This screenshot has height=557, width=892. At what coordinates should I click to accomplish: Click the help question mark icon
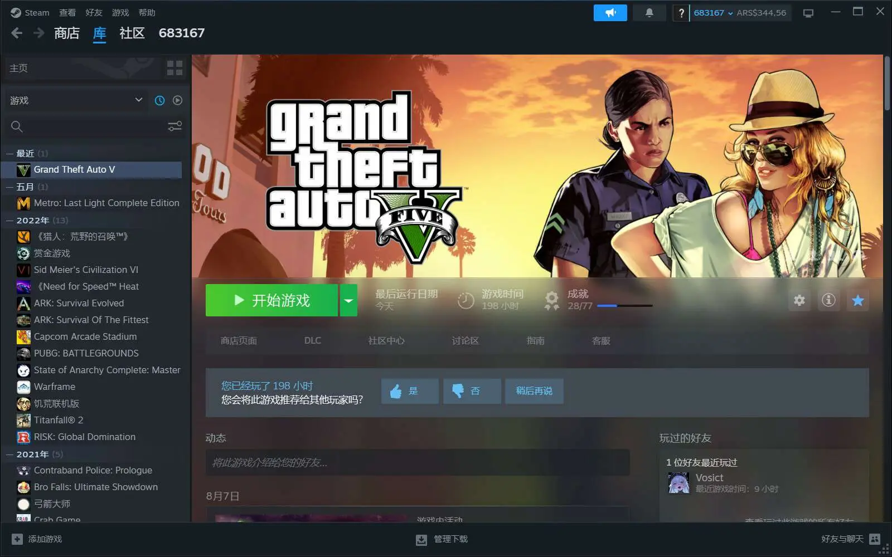(681, 13)
